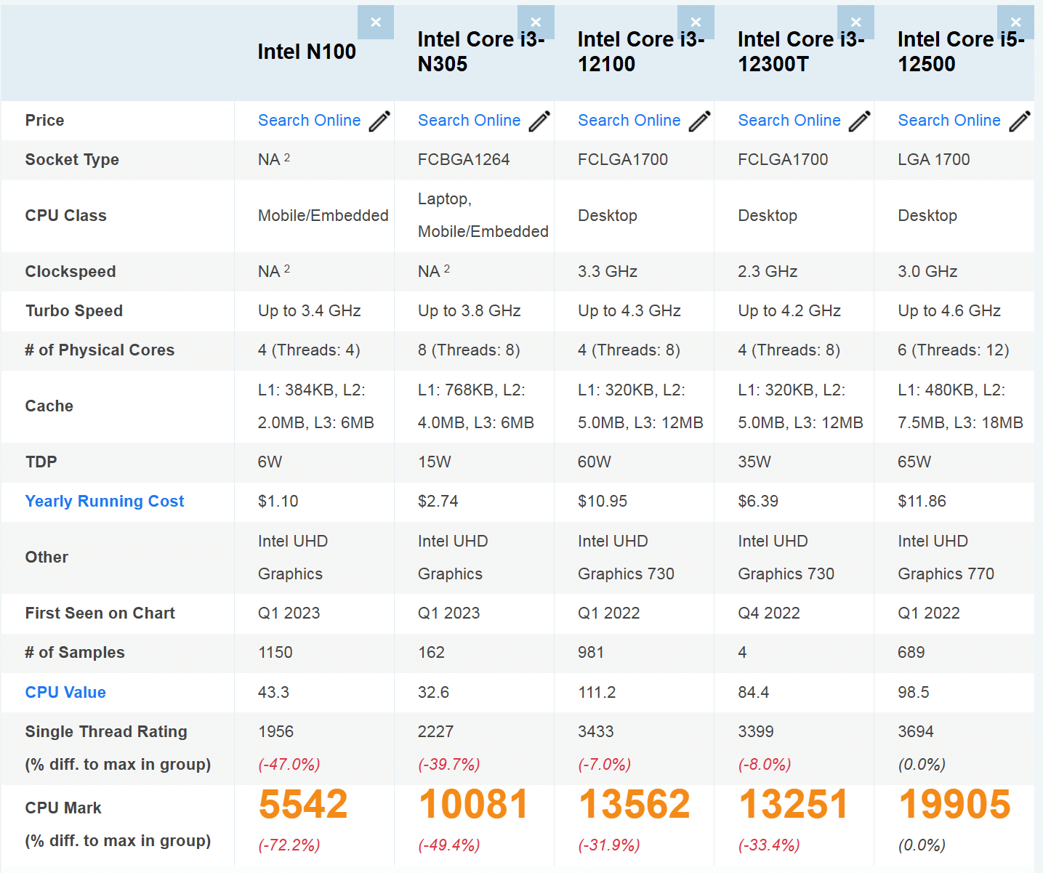Edit i5-12500 price using pencil icon
The height and width of the screenshot is (873, 1043).
(x=1019, y=121)
